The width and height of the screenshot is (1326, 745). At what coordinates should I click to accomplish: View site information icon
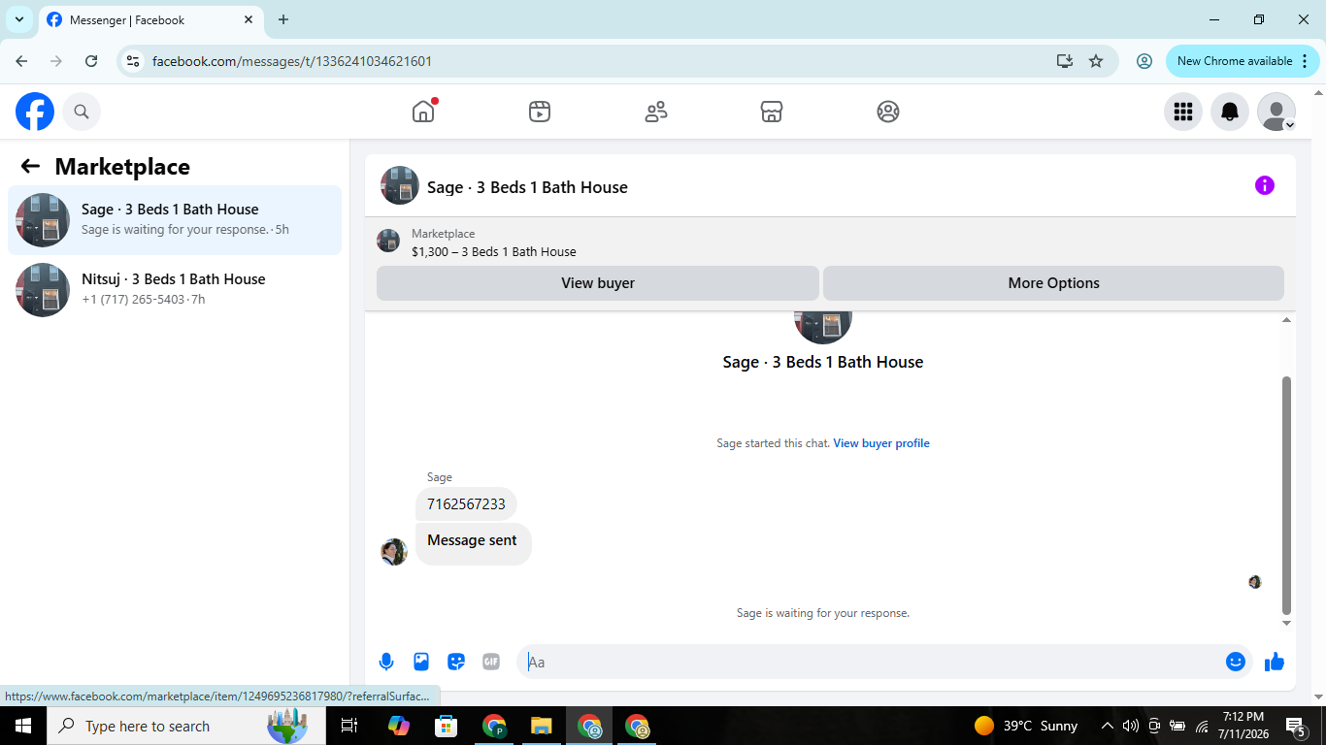[133, 61]
